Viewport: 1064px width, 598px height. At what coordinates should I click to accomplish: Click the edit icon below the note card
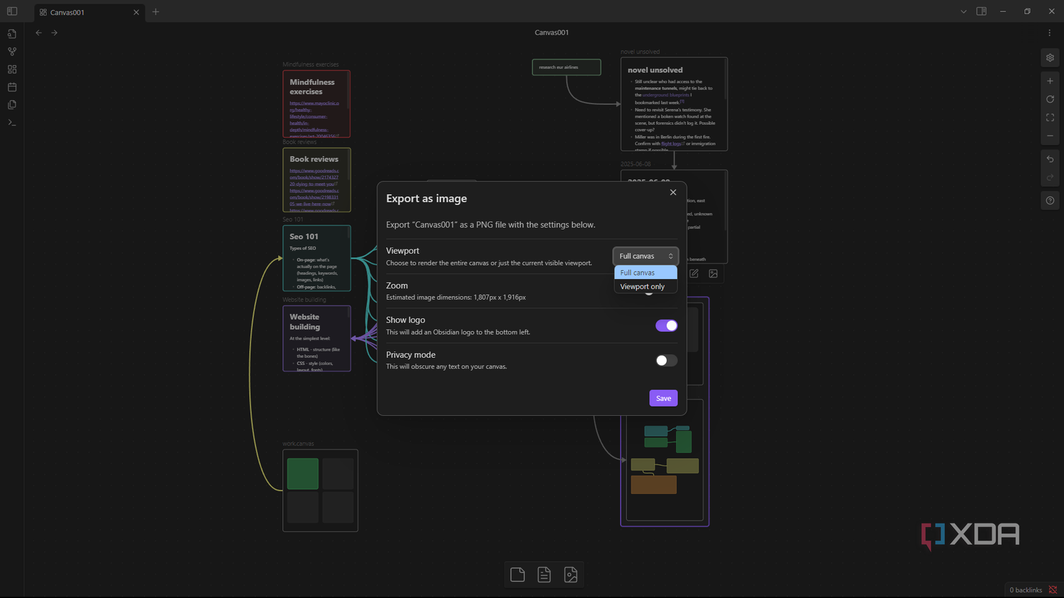[694, 273]
